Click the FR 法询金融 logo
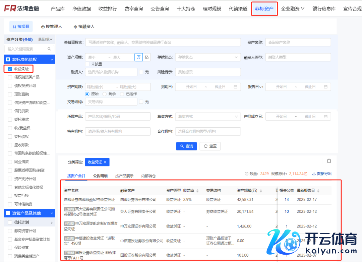 (21, 8)
